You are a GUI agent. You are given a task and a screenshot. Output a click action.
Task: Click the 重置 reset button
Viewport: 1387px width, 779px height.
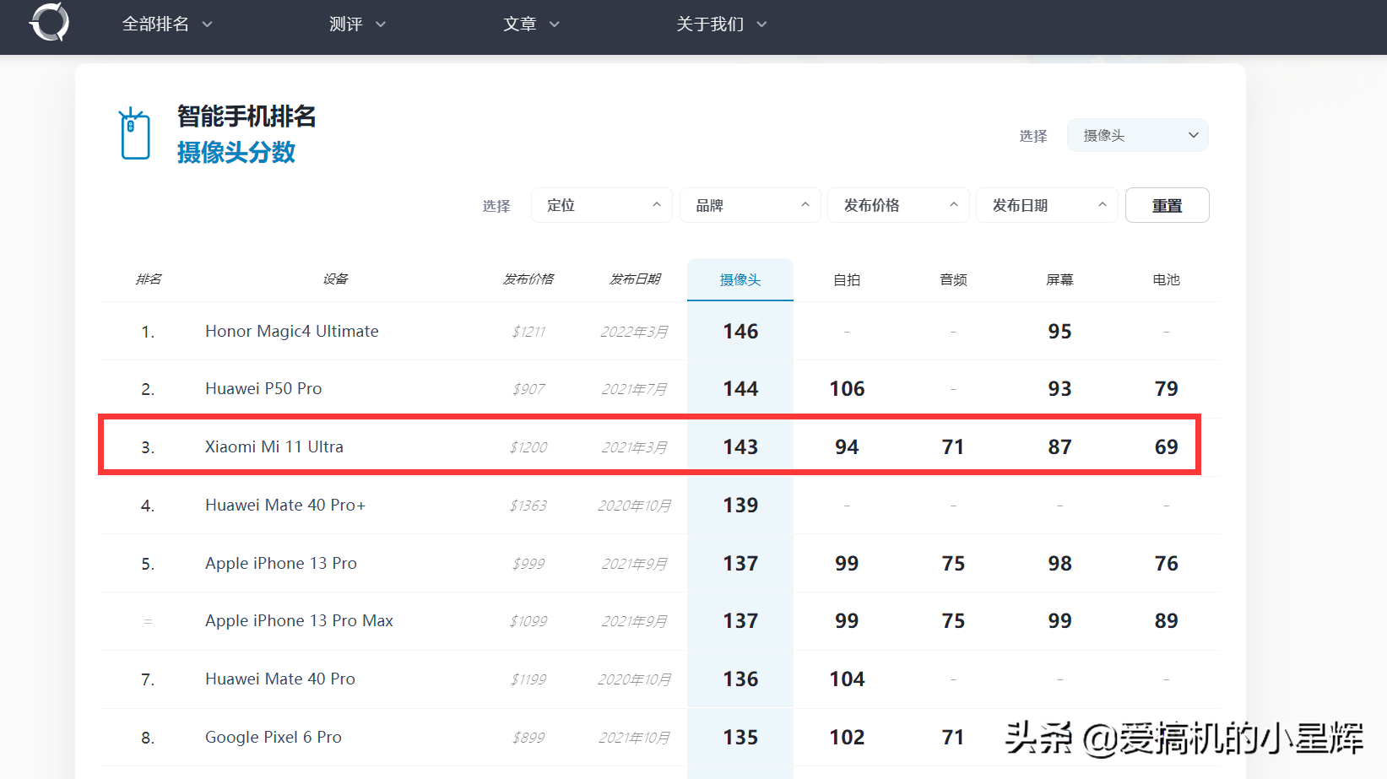point(1168,205)
